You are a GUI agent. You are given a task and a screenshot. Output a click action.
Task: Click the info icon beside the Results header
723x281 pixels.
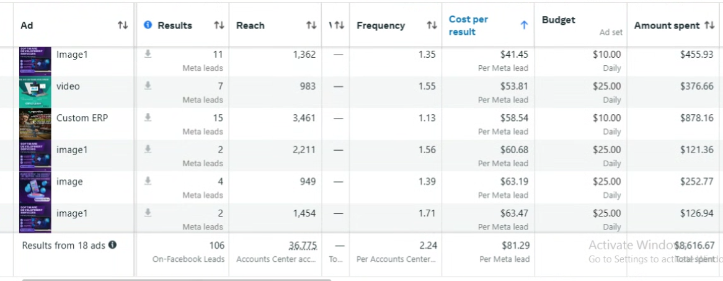tap(148, 25)
